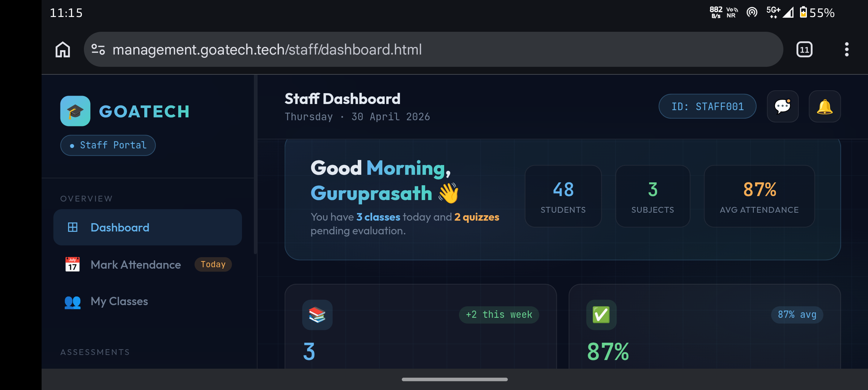Viewport: 868px width, 390px height.
Task: Select Dashboard in the sidebar
Action: (x=148, y=227)
